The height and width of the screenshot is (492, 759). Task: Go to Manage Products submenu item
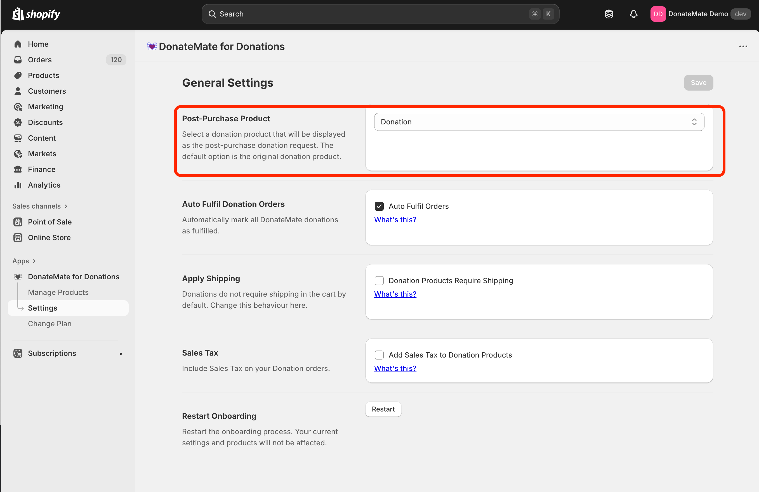(58, 292)
